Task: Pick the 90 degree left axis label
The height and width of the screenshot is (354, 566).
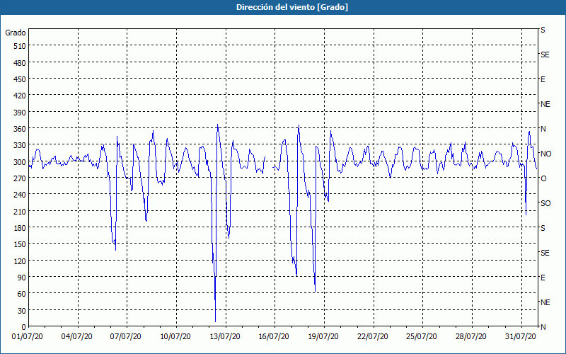Action: [x=22, y=278]
